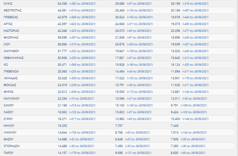This screenshot has width=238, height=156.
Task: Click the 42.879 value for ΠΡΕΒΕΖΑΣ
Action: [62, 17]
